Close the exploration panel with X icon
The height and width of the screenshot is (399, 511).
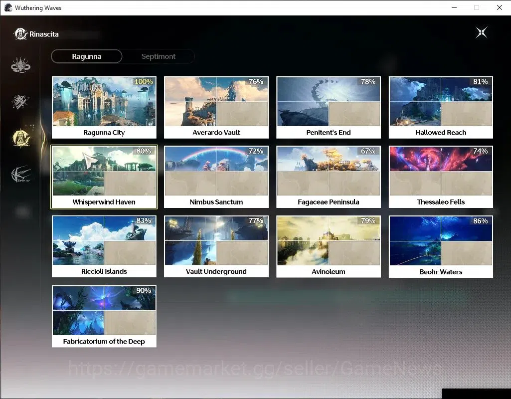click(482, 32)
